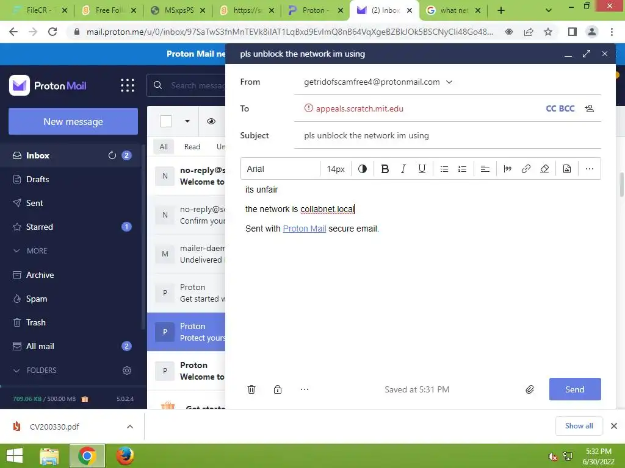Open text color picker in toolbar

pyautogui.click(x=363, y=169)
